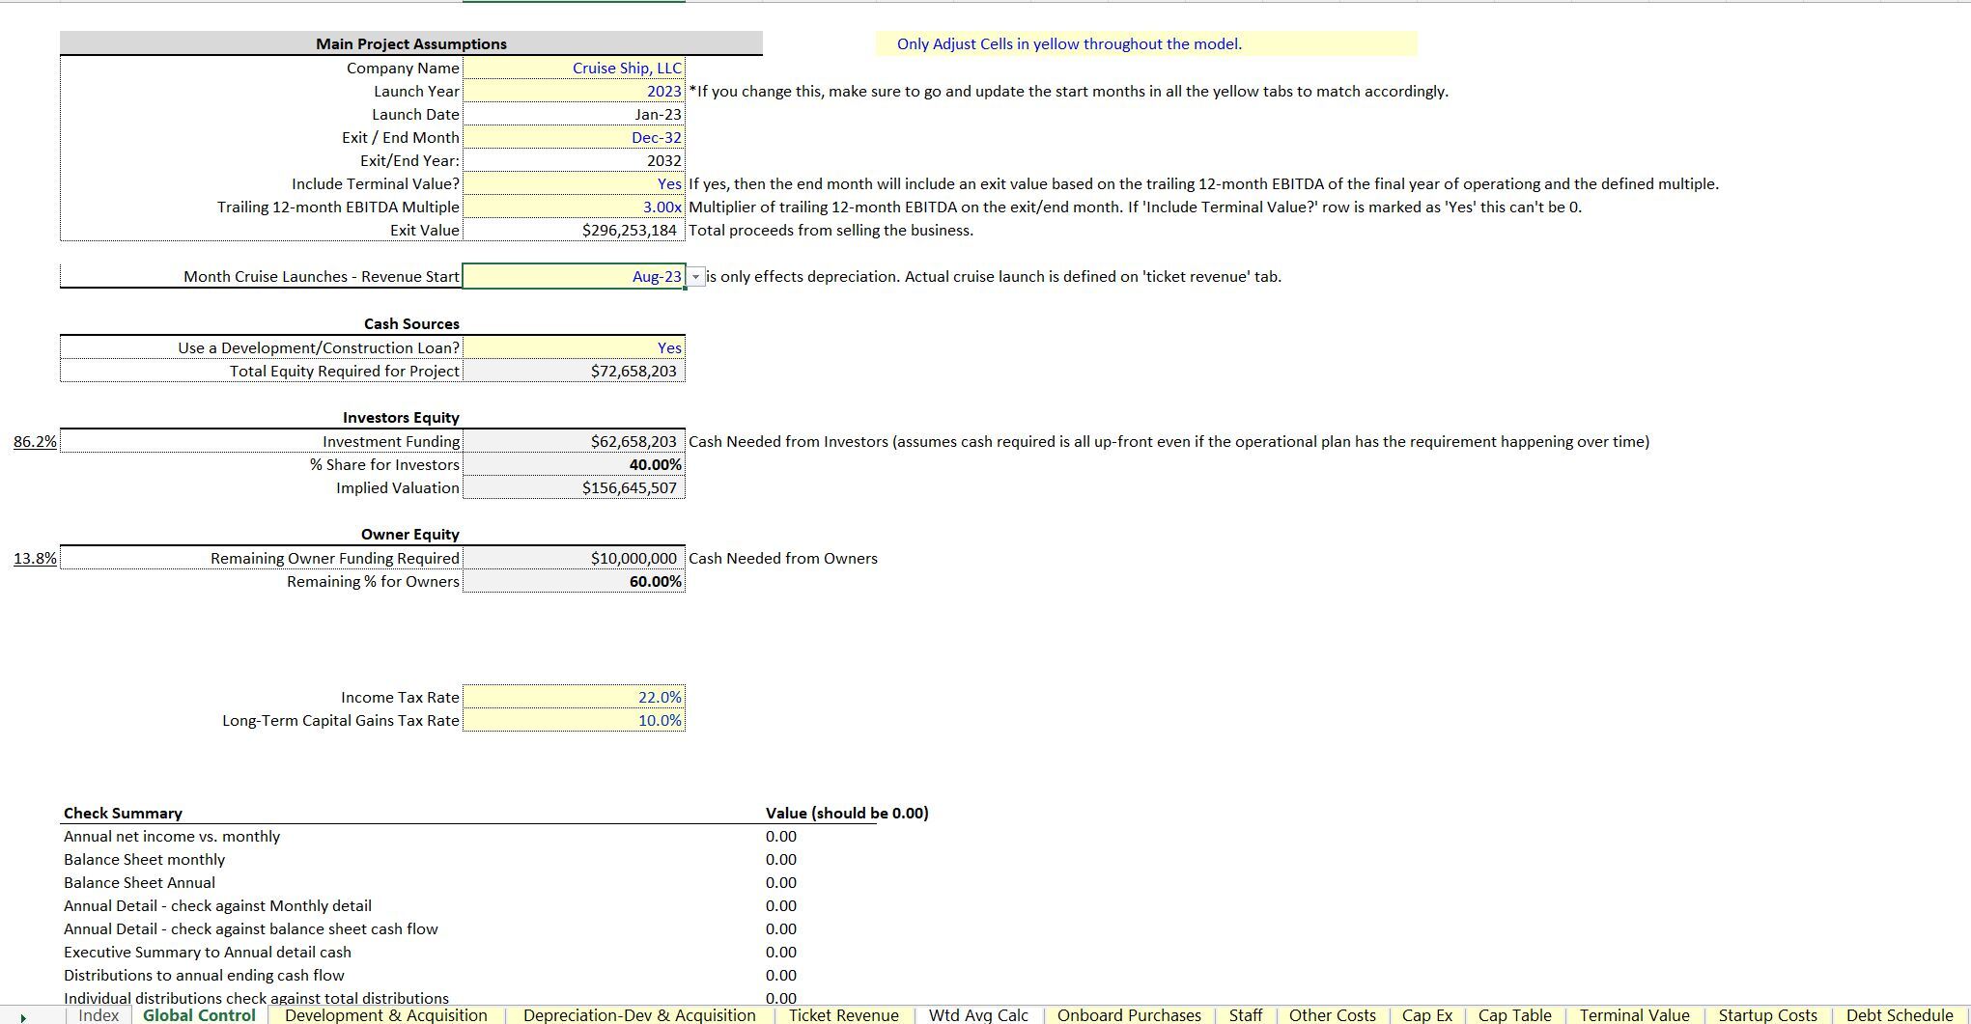Select the Staff sheet tab
1971x1024 pixels.
pos(1246,1015)
